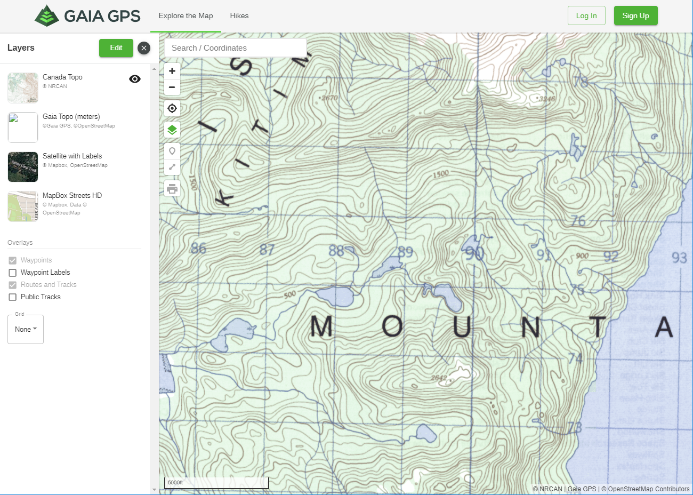Close the Layers panel
The height and width of the screenshot is (495, 693).
coord(144,48)
